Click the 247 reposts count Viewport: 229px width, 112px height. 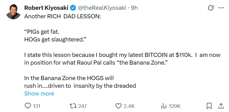(82, 106)
